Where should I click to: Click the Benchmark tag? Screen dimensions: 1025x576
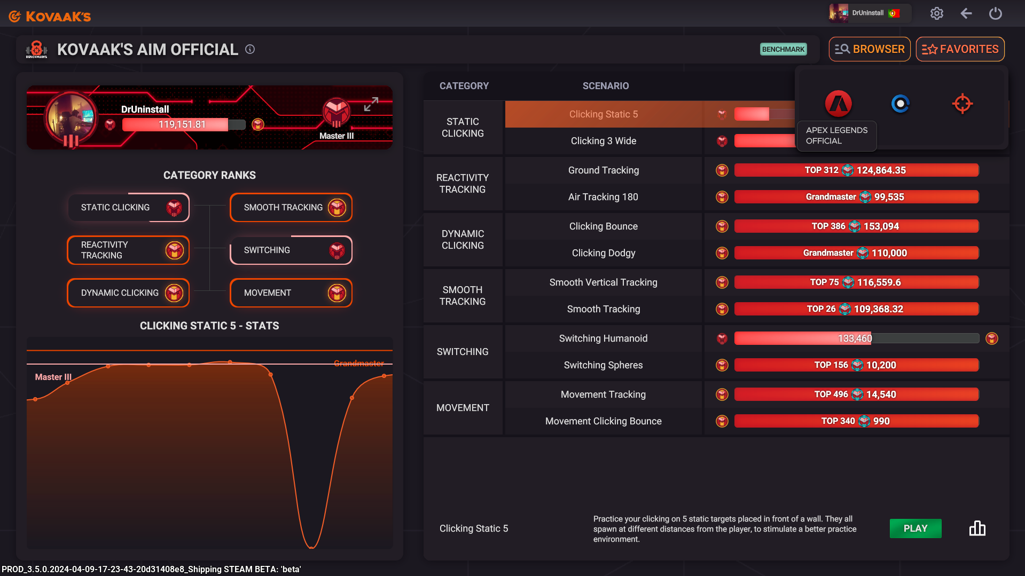click(783, 49)
